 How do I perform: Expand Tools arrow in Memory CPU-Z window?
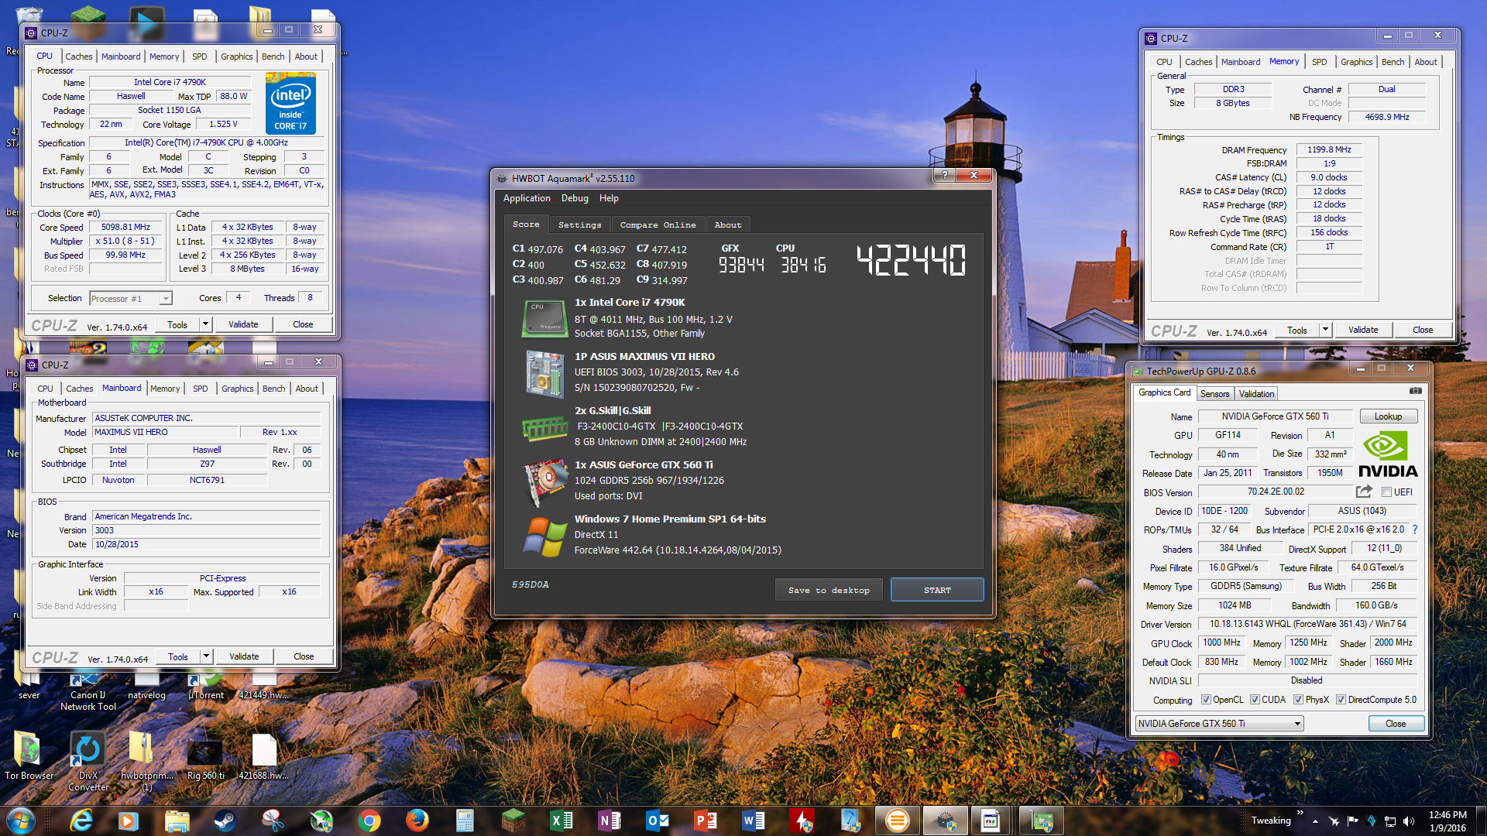[x=1325, y=330]
